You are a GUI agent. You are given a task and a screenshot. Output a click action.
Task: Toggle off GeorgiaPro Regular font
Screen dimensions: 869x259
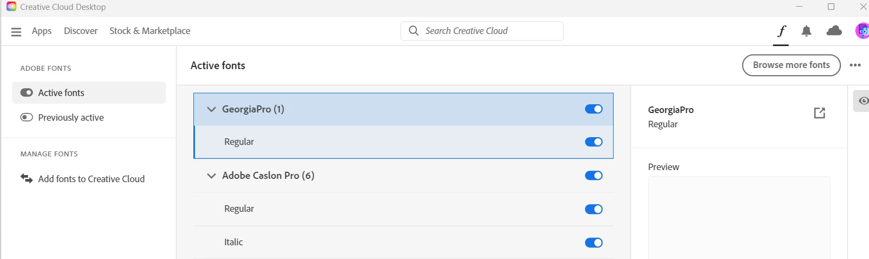point(593,142)
